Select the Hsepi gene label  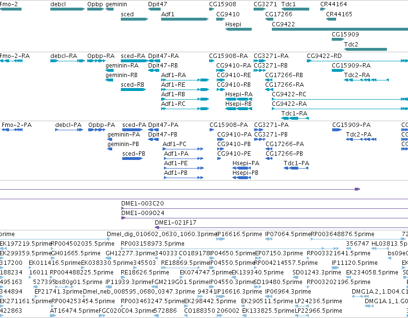[x=233, y=24]
